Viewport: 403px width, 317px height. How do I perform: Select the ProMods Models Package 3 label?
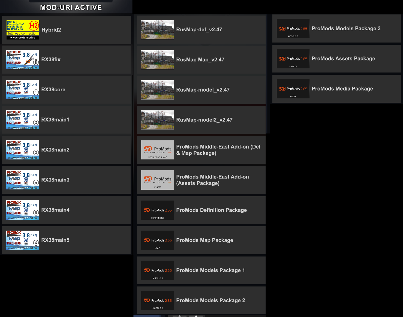coord(346,28)
